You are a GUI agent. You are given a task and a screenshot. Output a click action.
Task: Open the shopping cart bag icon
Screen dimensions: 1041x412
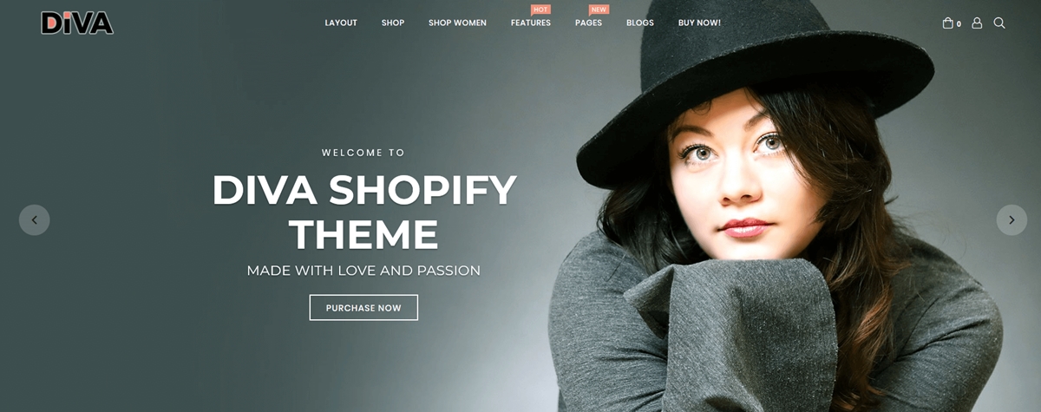click(948, 23)
